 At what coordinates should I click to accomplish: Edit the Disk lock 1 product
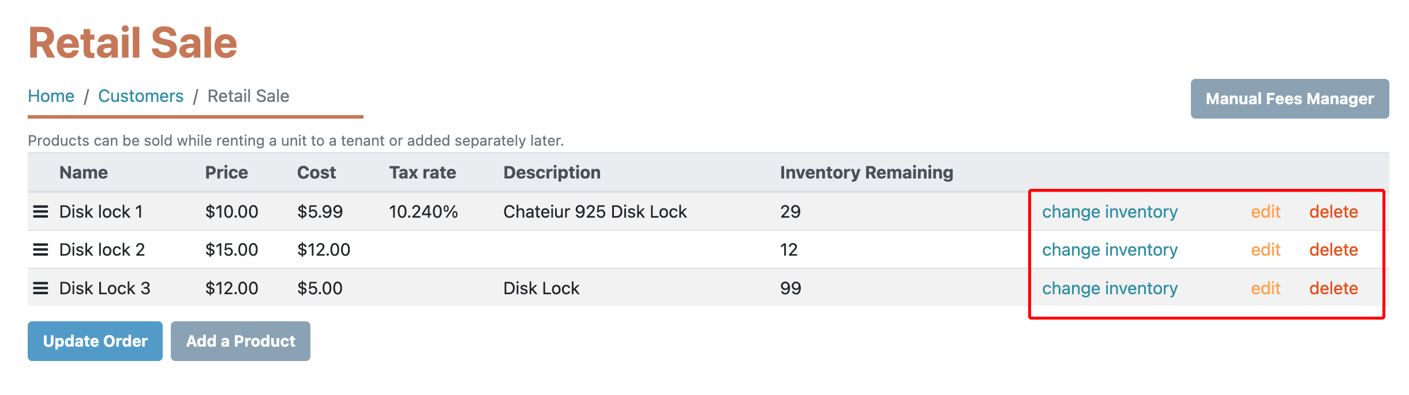(x=1265, y=212)
